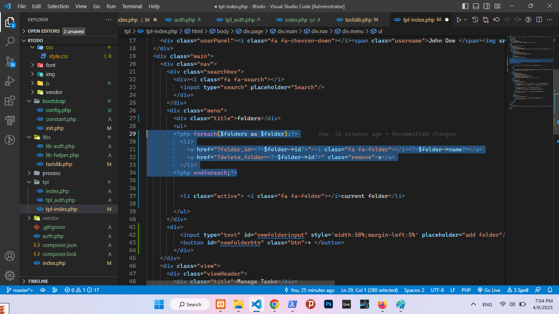Open Google Chrome from the taskbar
Viewport: 559px width, 314px height.
274,304
